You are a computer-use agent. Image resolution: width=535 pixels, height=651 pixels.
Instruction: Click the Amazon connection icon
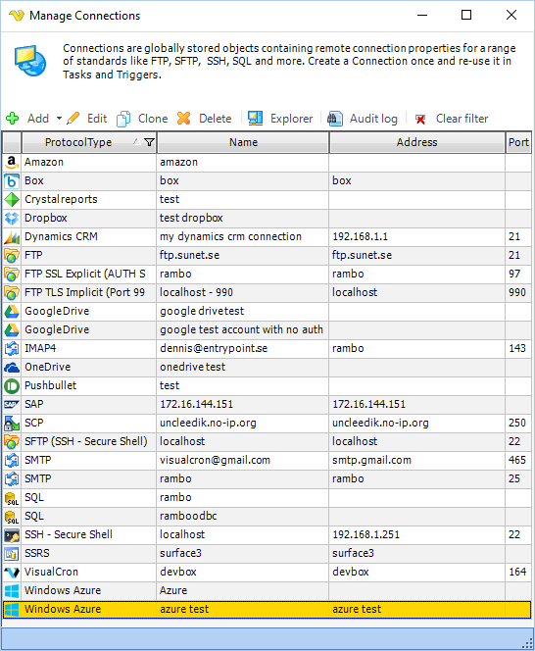[x=12, y=163]
